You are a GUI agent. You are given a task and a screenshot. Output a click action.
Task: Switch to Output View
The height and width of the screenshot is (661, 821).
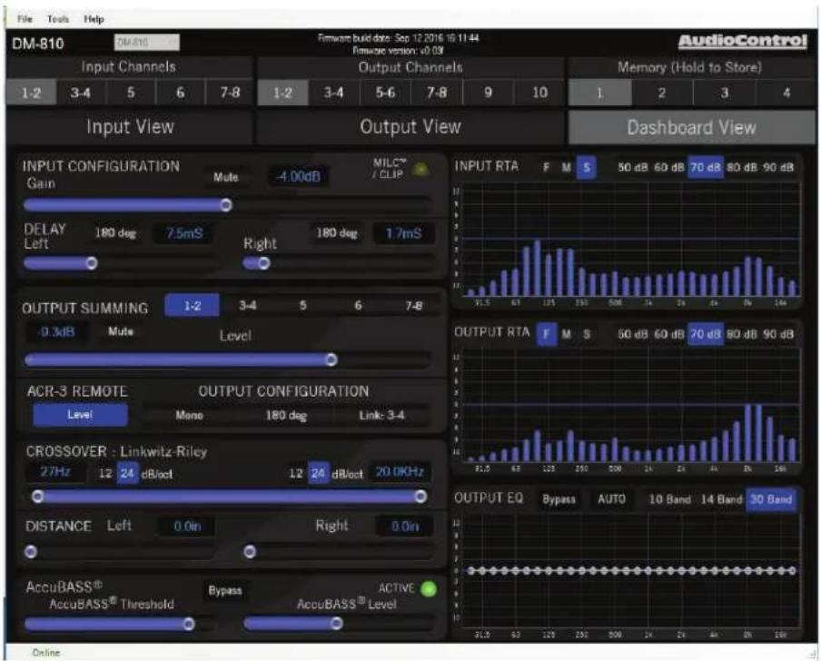pyautogui.click(x=410, y=126)
